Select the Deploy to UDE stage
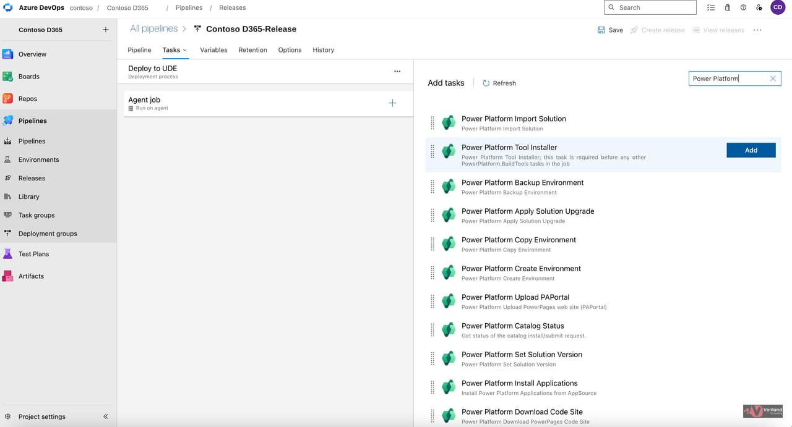Viewport: 792px width, 427px height. point(265,72)
